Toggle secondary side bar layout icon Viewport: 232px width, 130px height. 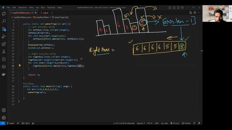coord(178,8)
